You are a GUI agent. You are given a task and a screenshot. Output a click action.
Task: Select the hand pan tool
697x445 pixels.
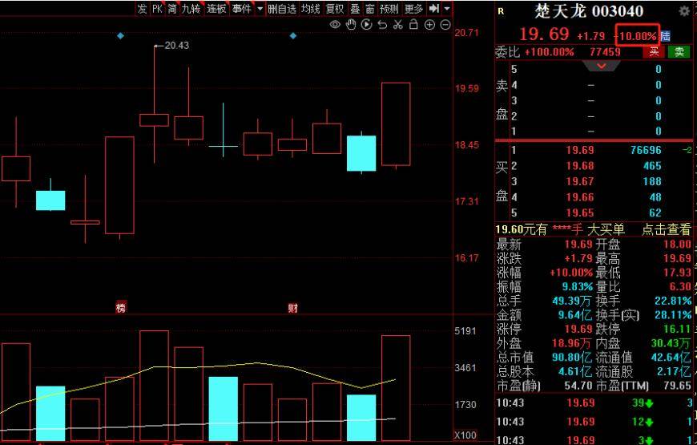point(352,25)
